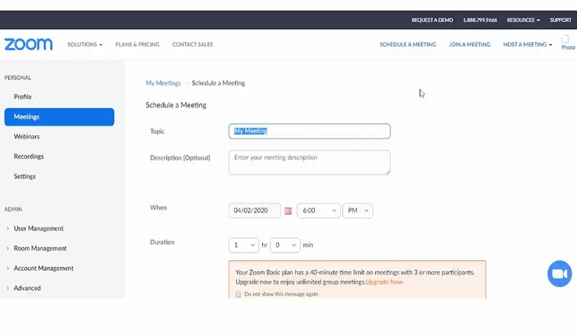Open the Solutions menu

click(84, 45)
